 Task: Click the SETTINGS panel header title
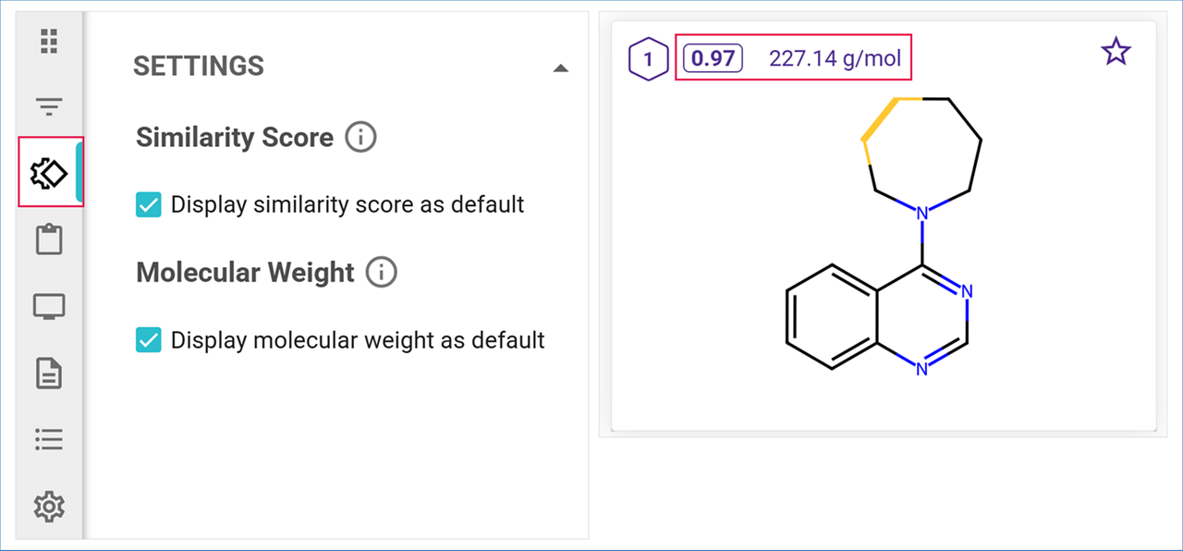199,67
